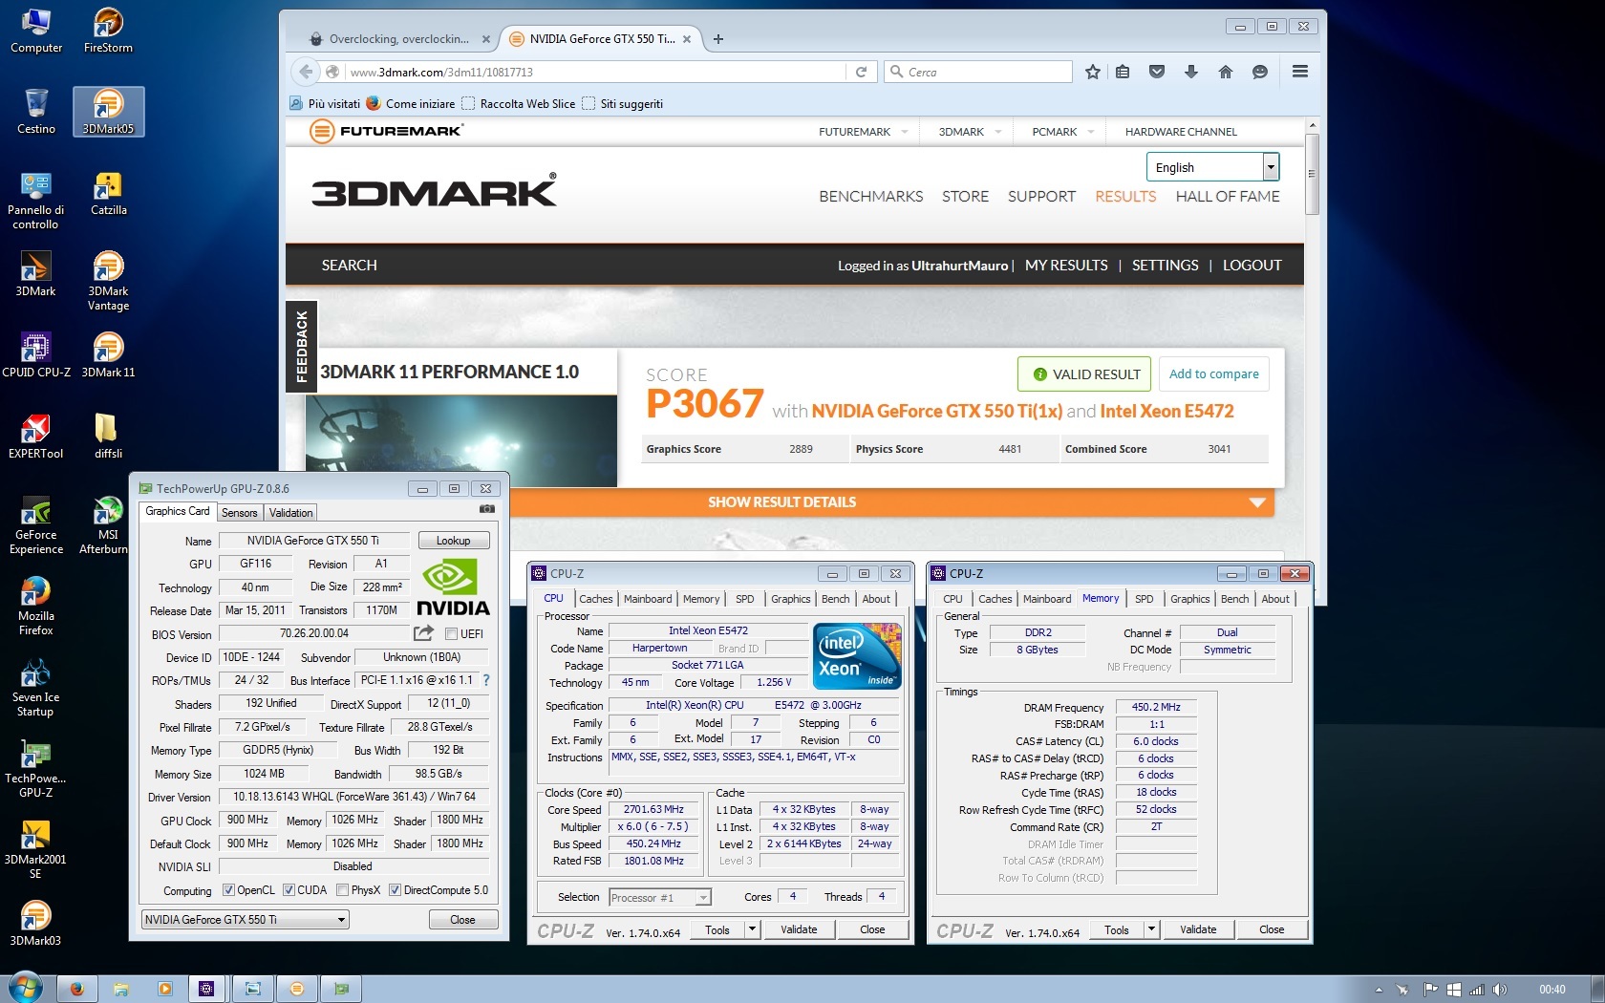Open the SPD tab in the right CPU-Z window
The image size is (1605, 1003).
[1144, 599]
